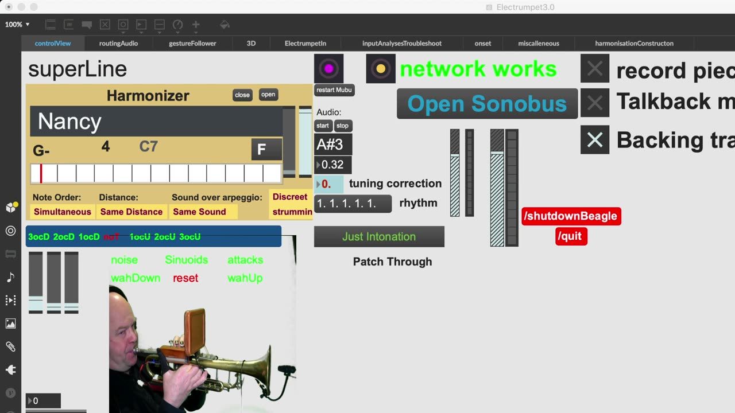Toggle the yellow LED beside network works

381,68
